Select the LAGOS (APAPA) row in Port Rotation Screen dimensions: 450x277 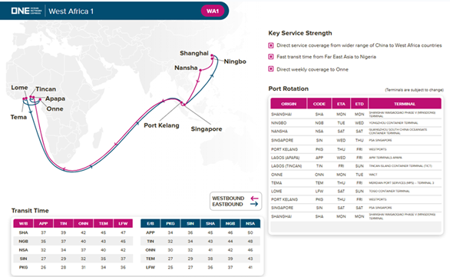point(356,158)
